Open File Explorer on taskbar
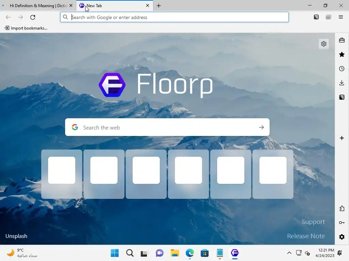The width and height of the screenshot is (349, 261). coord(175,253)
